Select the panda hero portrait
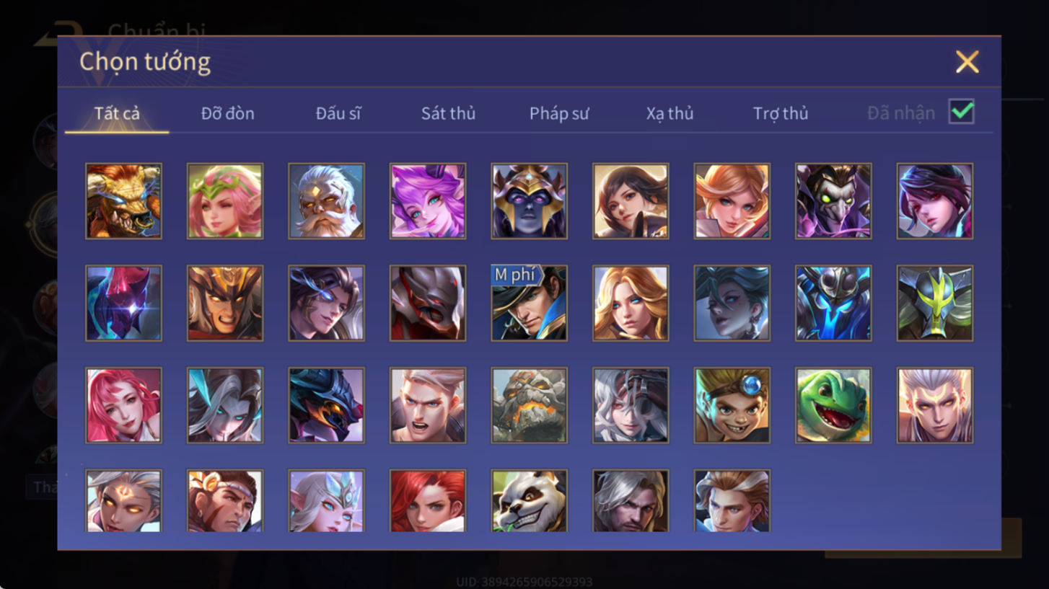Viewport: 1049px width, 589px height. point(529,501)
